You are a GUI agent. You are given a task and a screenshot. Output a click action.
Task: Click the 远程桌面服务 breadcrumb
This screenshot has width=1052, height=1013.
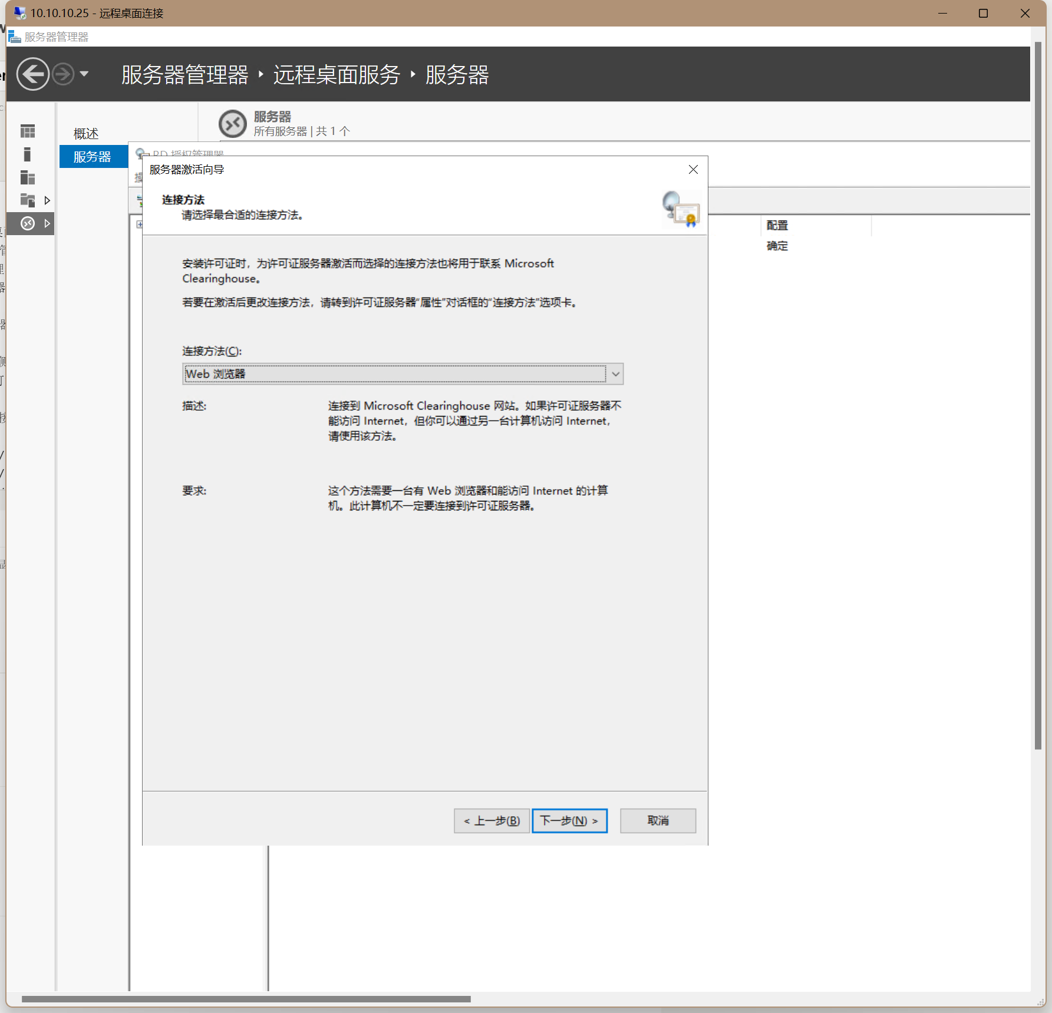[337, 75]
